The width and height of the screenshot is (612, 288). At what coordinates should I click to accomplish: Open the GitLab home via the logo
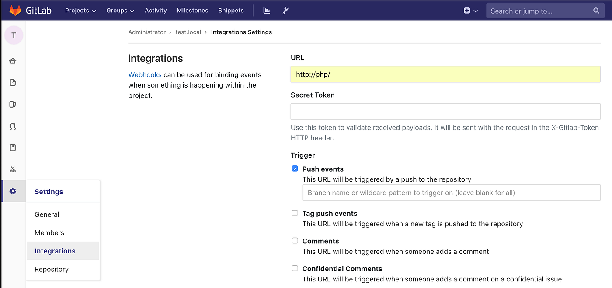click(30, 10)
